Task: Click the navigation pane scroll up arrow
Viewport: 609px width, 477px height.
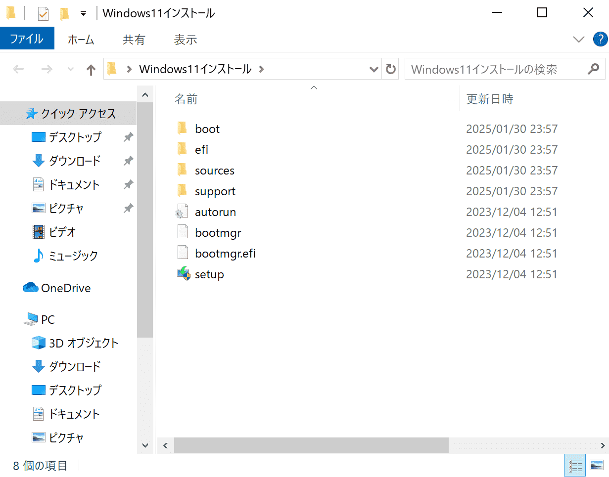Action: click(x=145, y=94)
